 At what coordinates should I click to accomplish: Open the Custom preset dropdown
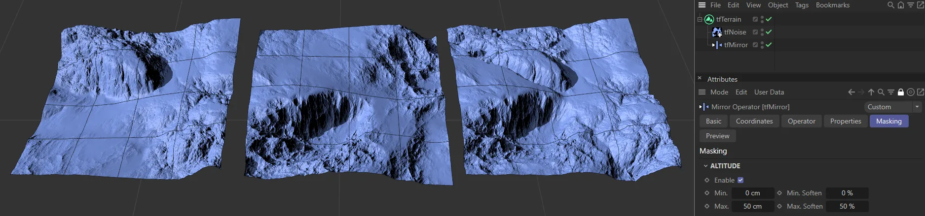tap(893, 107)
